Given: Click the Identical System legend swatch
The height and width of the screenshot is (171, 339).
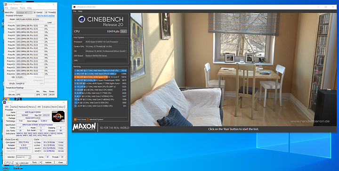Looking at the screenshot, I should pyautogui.click(x=88, y=119).
